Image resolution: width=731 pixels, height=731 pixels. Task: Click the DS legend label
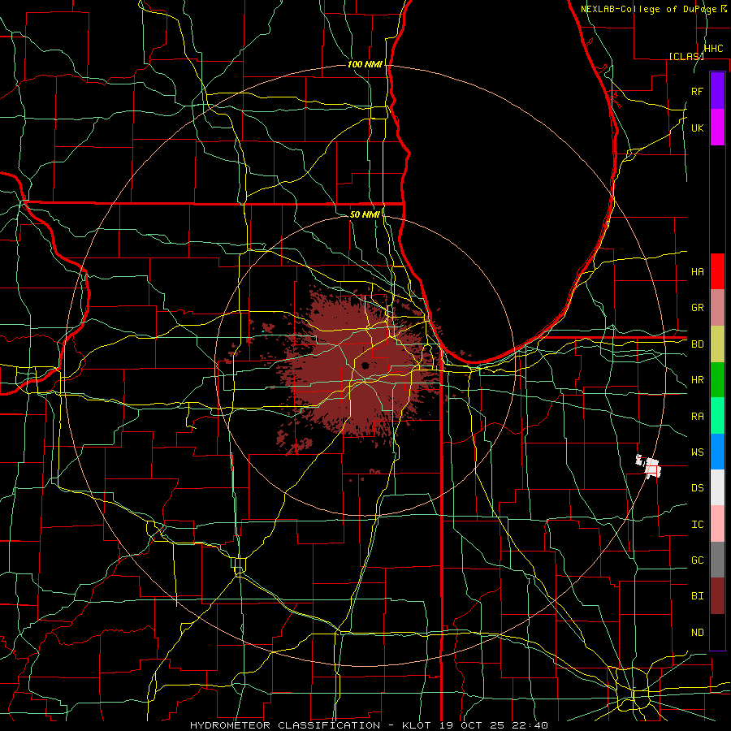pos(698,488)
